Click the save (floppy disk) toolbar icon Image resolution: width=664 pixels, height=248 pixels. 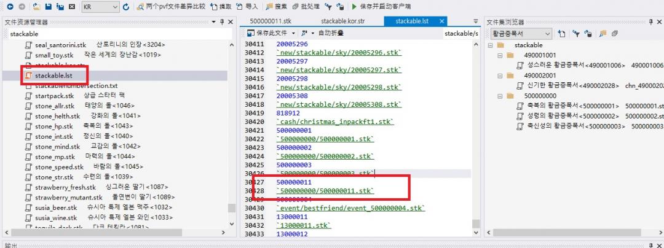pyautogui.click(x=49, y=7)
